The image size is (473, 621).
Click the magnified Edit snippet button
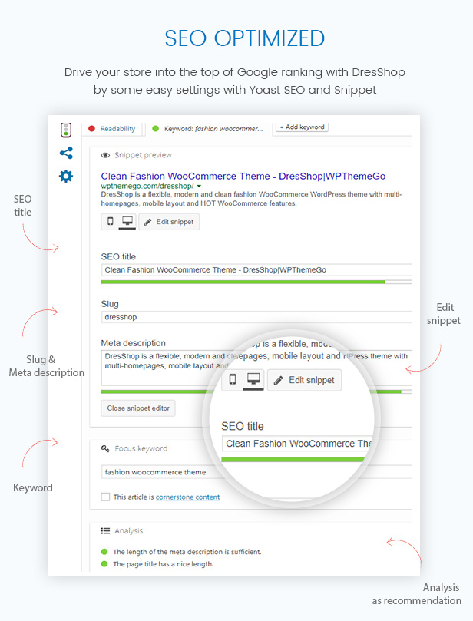click(304, 380)
